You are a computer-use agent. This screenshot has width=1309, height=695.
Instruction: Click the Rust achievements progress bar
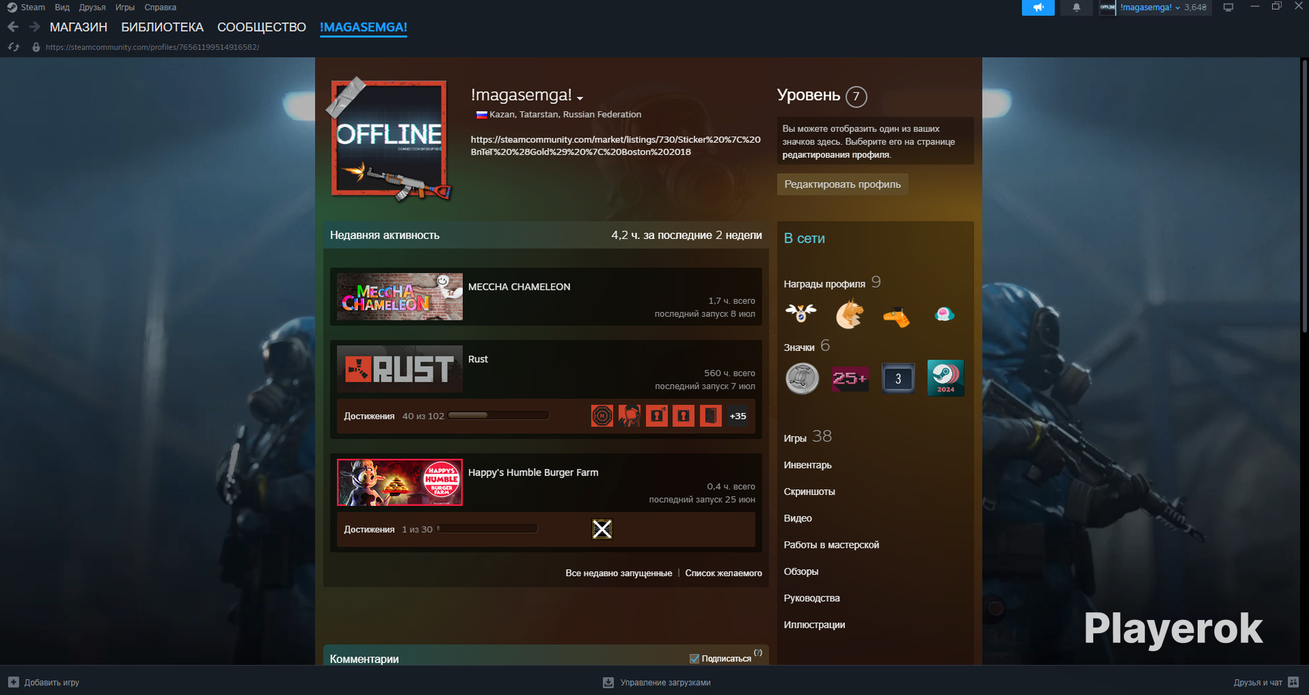click(x=498, y=416)
